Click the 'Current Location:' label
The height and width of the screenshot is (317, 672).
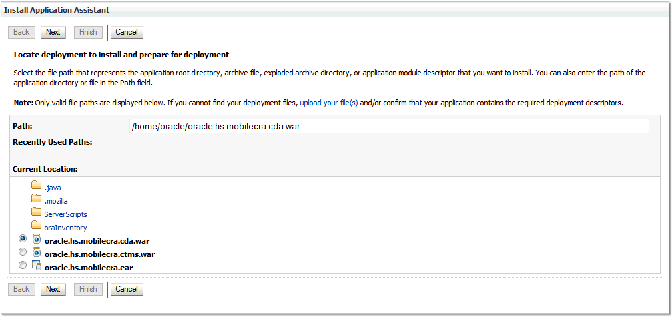(45, 169)
